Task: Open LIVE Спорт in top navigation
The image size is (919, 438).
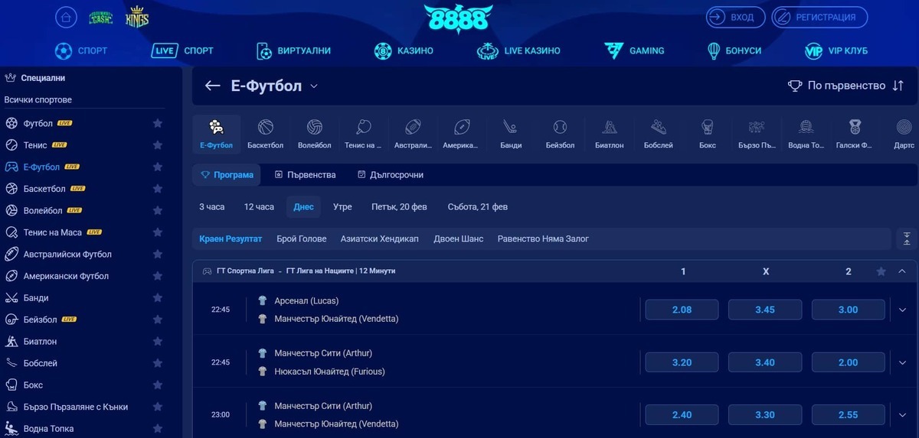Action: pyautogui.click(x=182, y=51)
